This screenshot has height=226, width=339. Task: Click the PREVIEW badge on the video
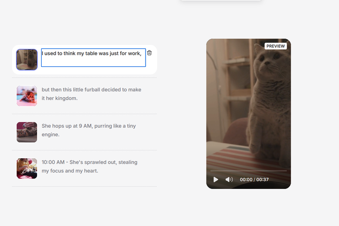pyautogui.click(x=275, y=46)
